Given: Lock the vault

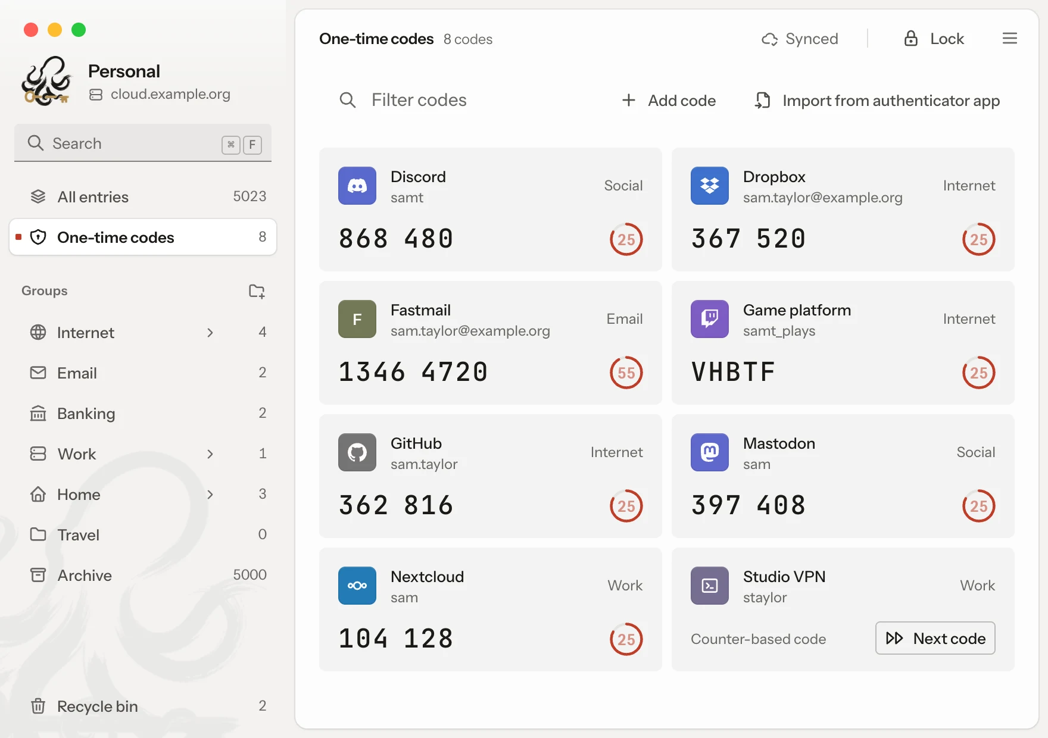Looking at the screenshot, I should pos(934,39).
